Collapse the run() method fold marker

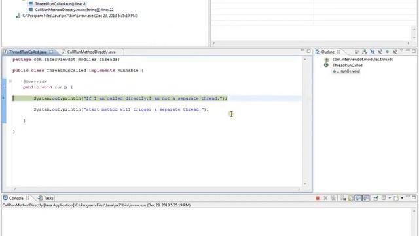(10, 81)
